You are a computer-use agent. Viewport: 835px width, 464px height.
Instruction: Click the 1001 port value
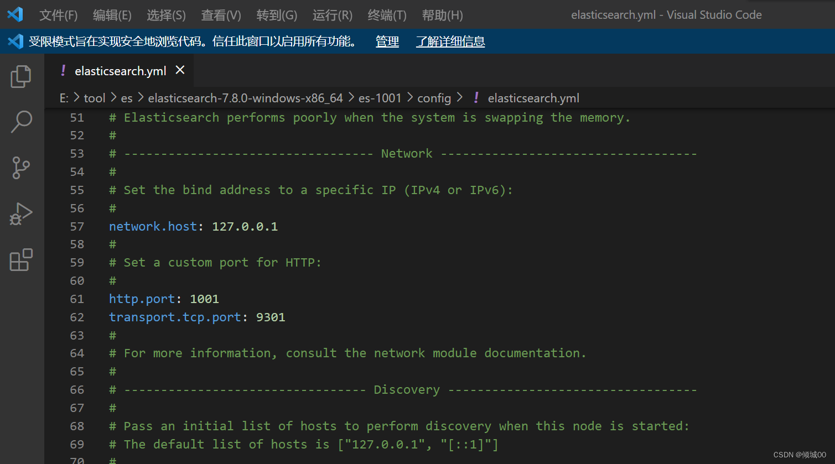coord(205,299)
